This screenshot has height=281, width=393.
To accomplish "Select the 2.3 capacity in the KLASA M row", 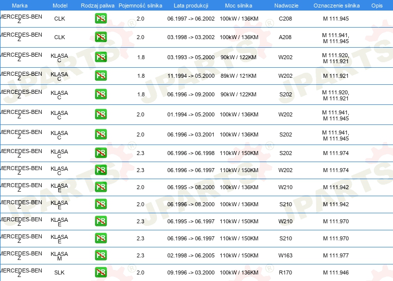I will (x=140, y=255).
